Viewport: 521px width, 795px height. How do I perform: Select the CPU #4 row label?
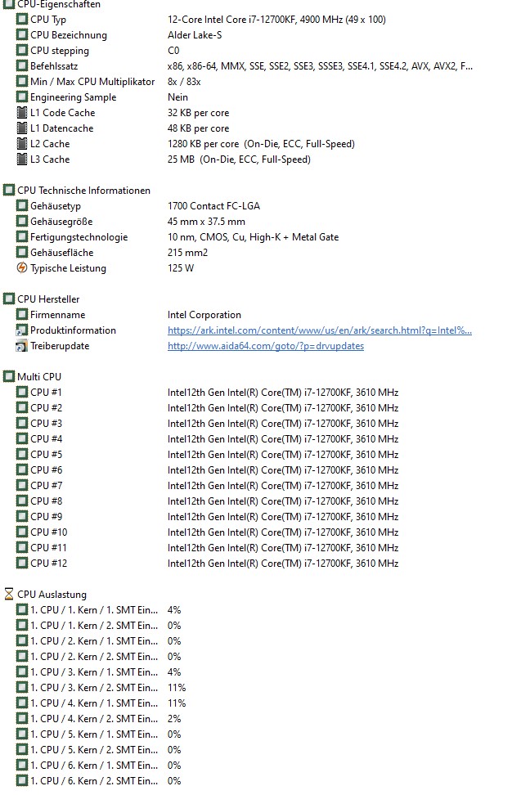point(46,438)
